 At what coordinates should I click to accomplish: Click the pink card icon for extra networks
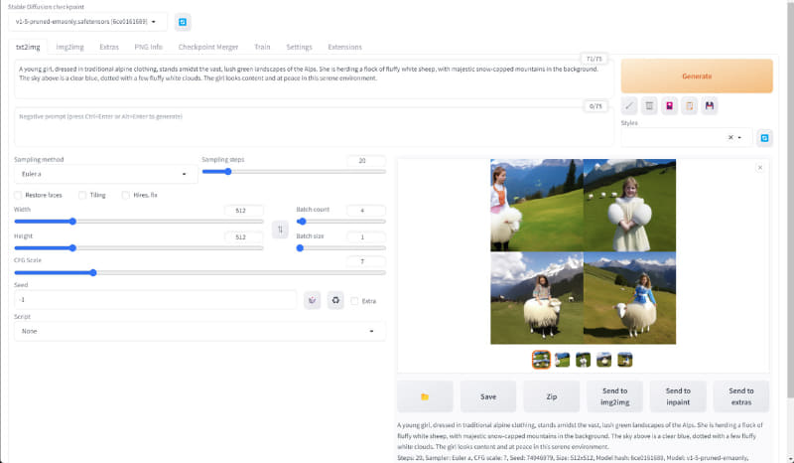[x=669, y=106]
